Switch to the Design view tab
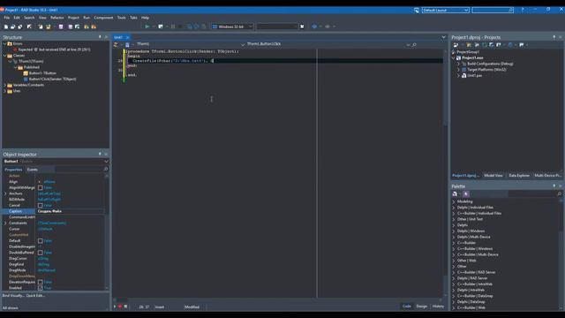 [422, 307]
